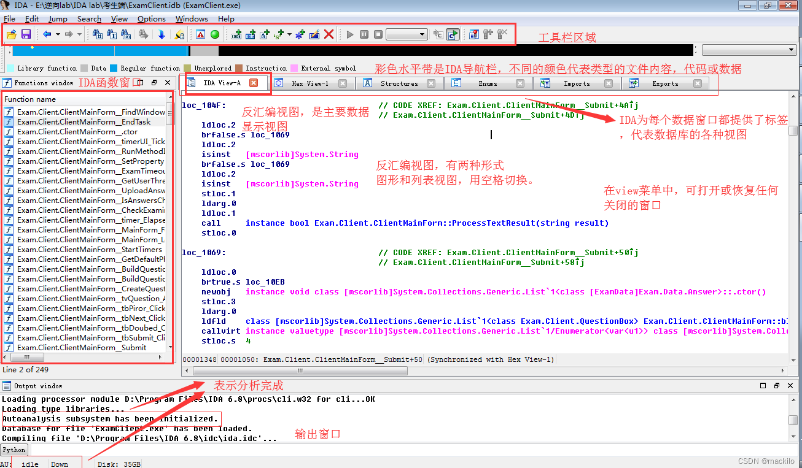Image resolution: width=802 pixels, height=468 pixels.
Task: Click the Function name column header
Action: 31,99
